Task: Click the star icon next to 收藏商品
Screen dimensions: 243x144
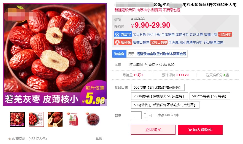Action: coord(10,139)
